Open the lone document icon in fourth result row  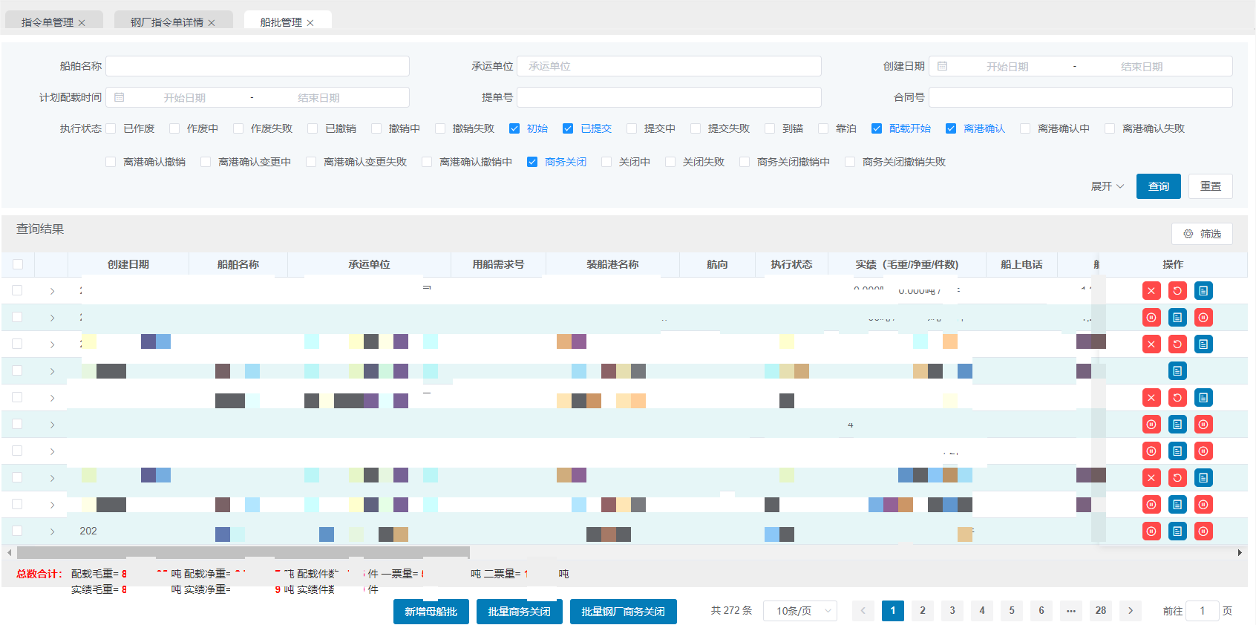[1177, 371]
